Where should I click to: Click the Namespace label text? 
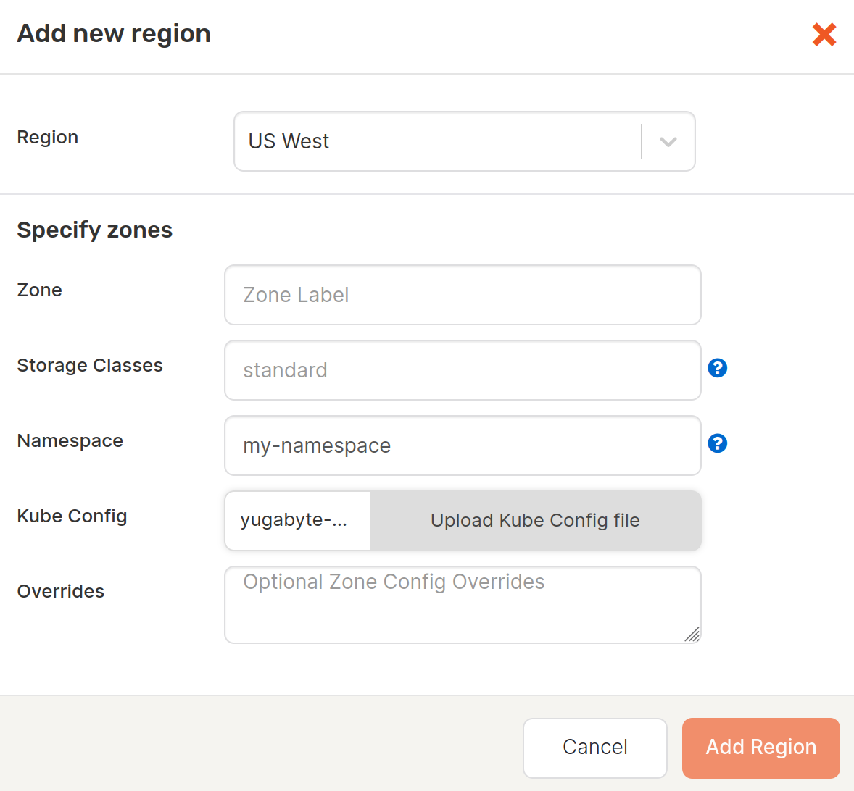70,440
